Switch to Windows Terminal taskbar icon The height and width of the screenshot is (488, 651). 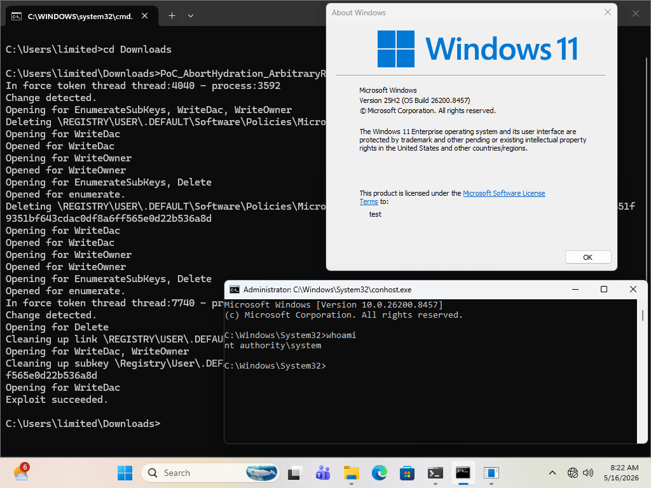tap(435, 473)
